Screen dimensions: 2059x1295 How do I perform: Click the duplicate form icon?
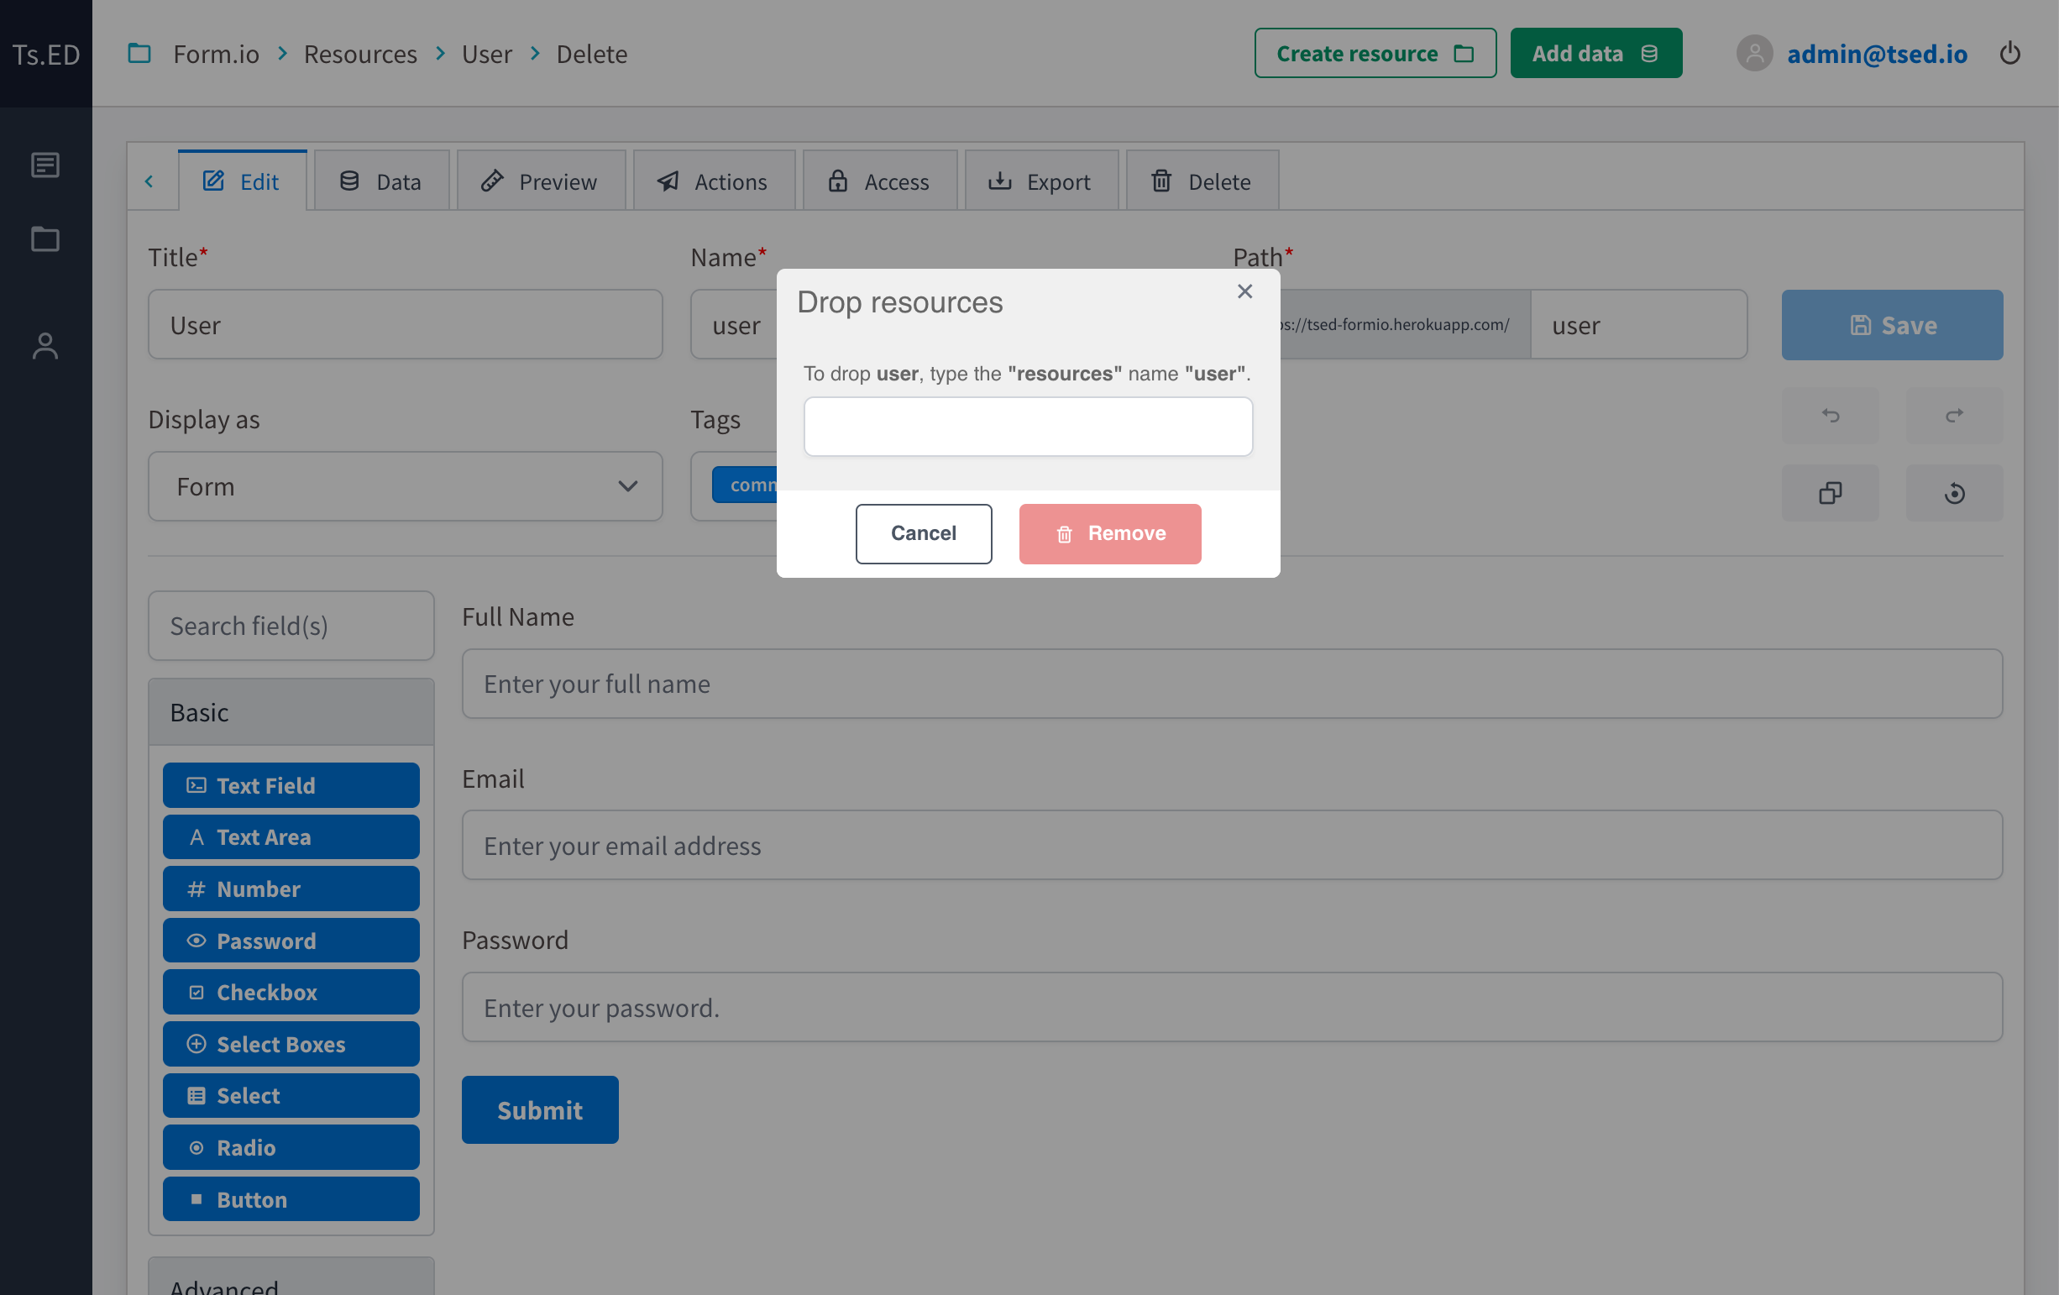[x=1830, y=493]
